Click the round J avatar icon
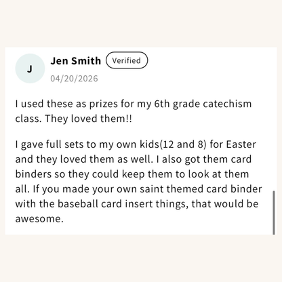This screenshot has width=282, height=282. pyautogui.click(x=30, y=68)
